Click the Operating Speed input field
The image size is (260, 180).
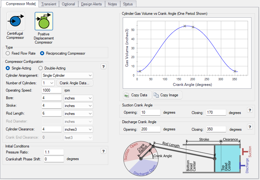[x=52, y=90]
